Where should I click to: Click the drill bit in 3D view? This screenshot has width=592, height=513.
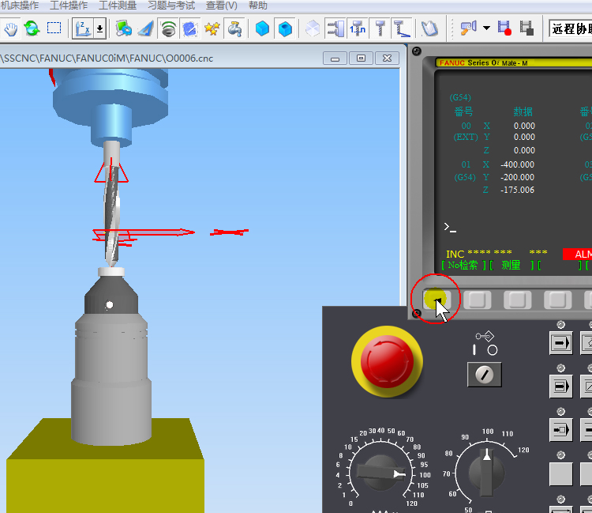point(112,216)
